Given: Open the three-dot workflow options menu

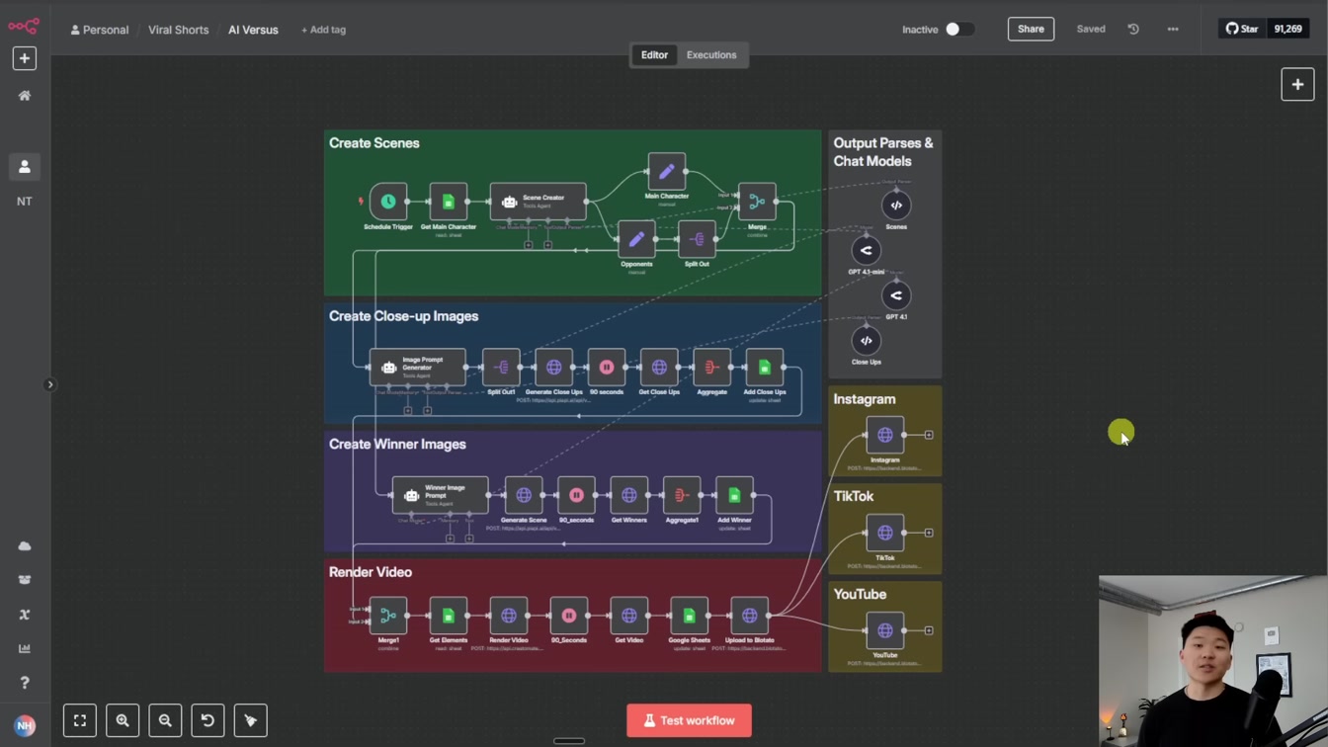Looking at the screenshot, I should (x=1173, y=30).
